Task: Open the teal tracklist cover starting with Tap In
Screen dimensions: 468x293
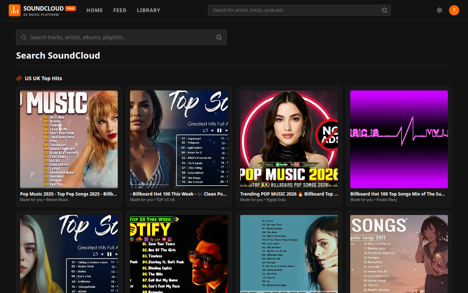Action: click(289, 254)
